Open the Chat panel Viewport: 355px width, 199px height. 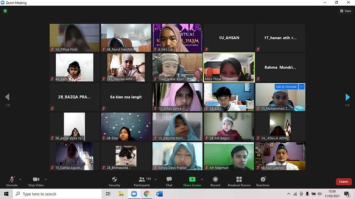coord(169,181)
